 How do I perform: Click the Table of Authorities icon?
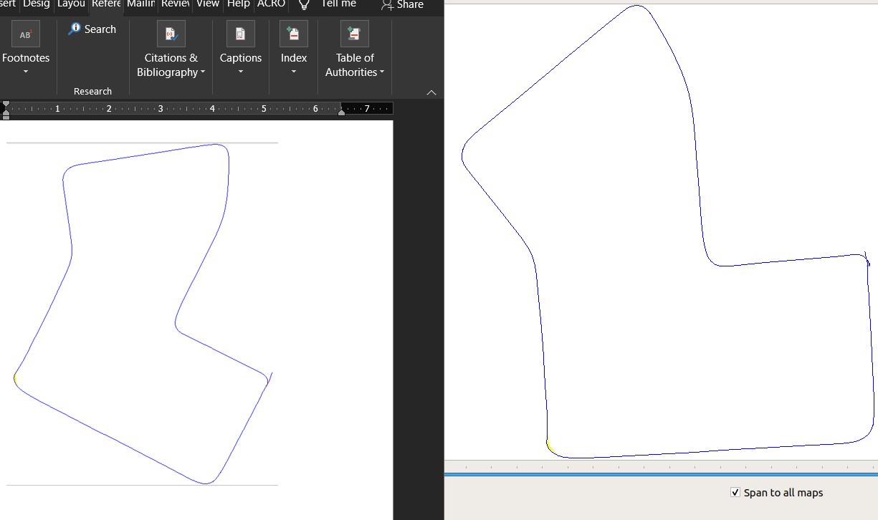coord(354,34)
